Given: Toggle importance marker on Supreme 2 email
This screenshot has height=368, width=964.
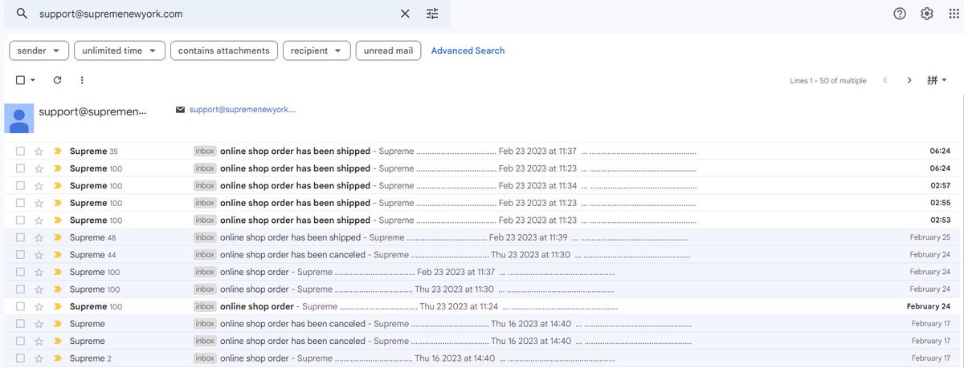Looking at the screenshot, I should 58,358.
